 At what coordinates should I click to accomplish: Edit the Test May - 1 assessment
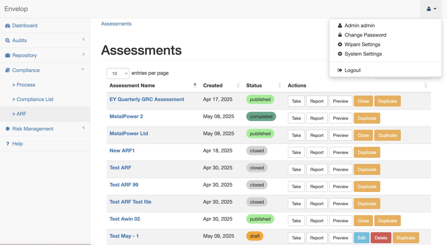362,238
